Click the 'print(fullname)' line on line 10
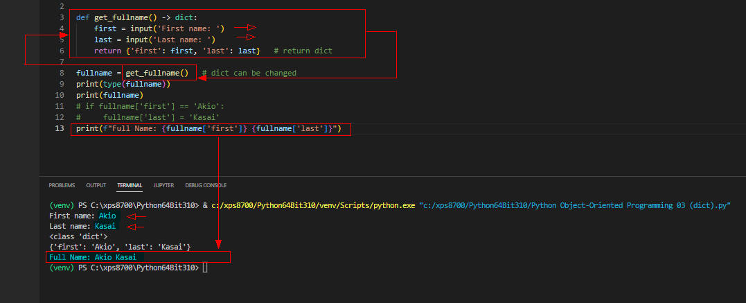 pos(109,95)
